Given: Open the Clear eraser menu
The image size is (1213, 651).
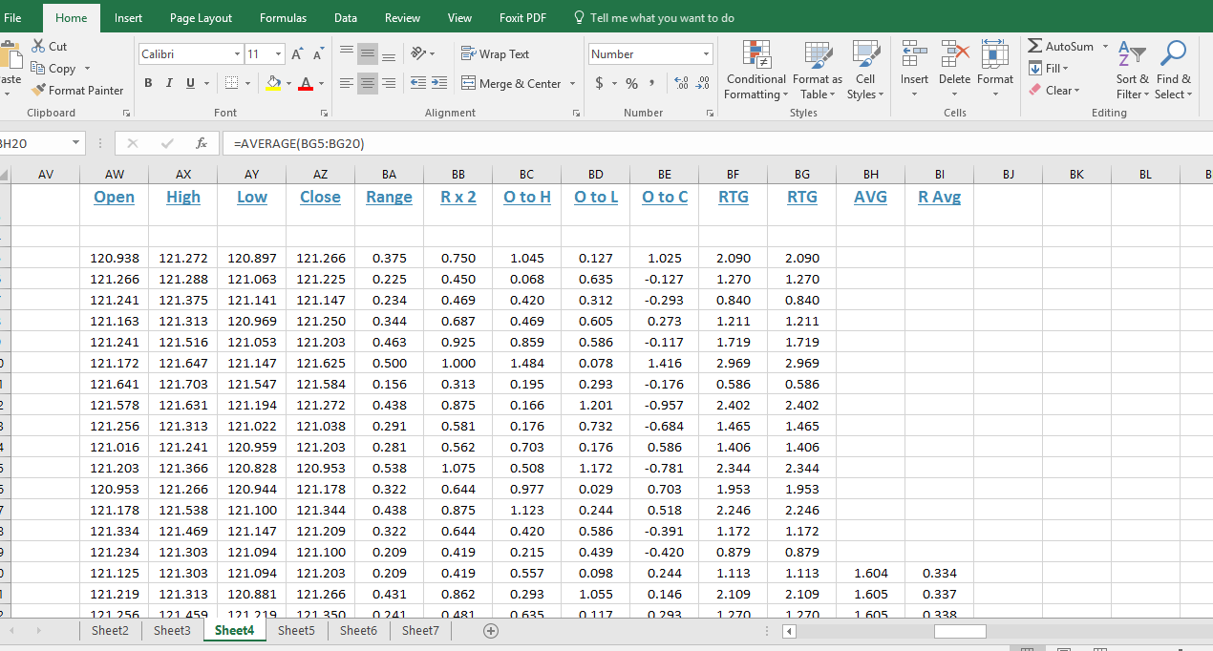Looking at the screenshot, I should pyautogui.click(x=1054, y=91).
